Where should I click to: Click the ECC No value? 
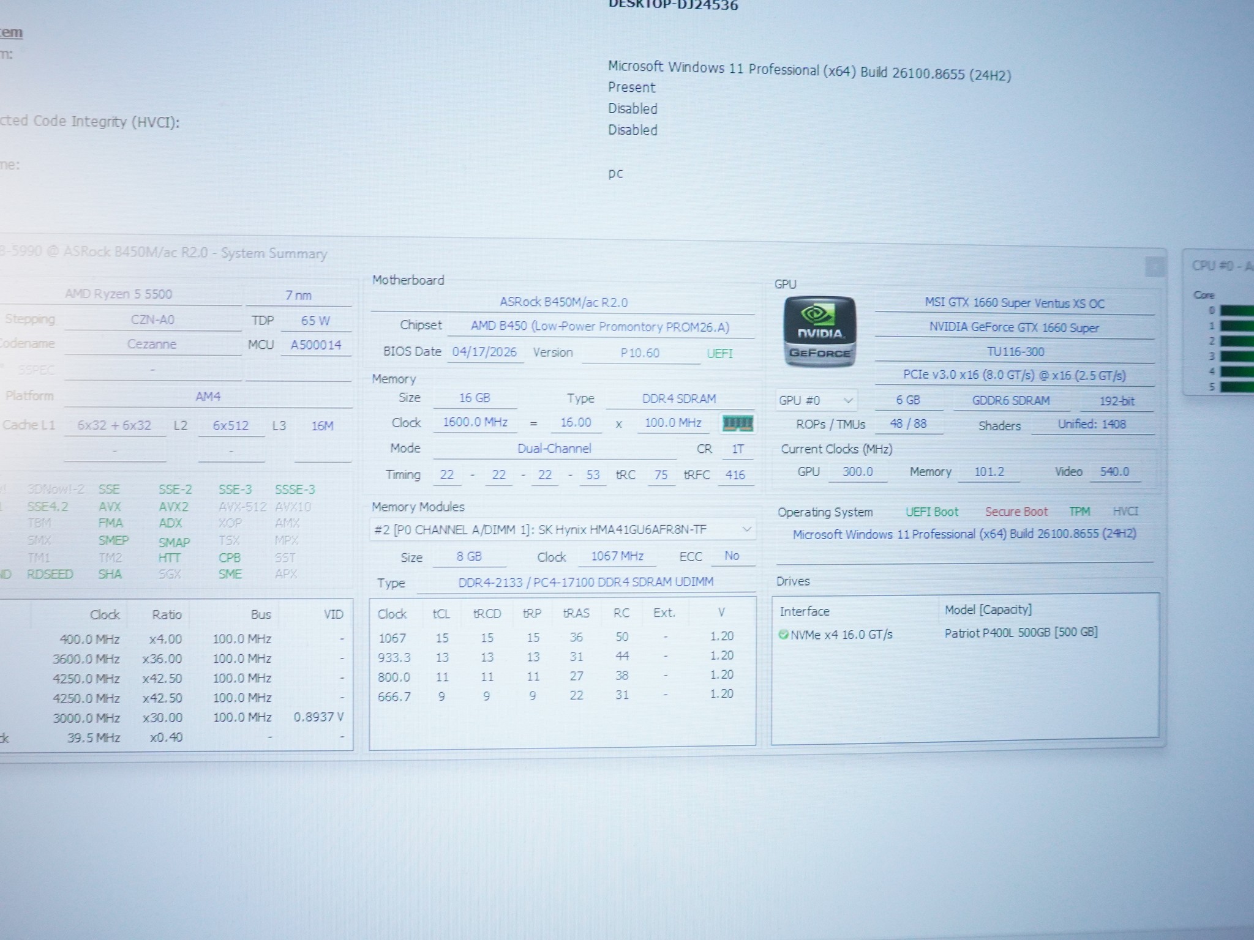tap(732, 556)
